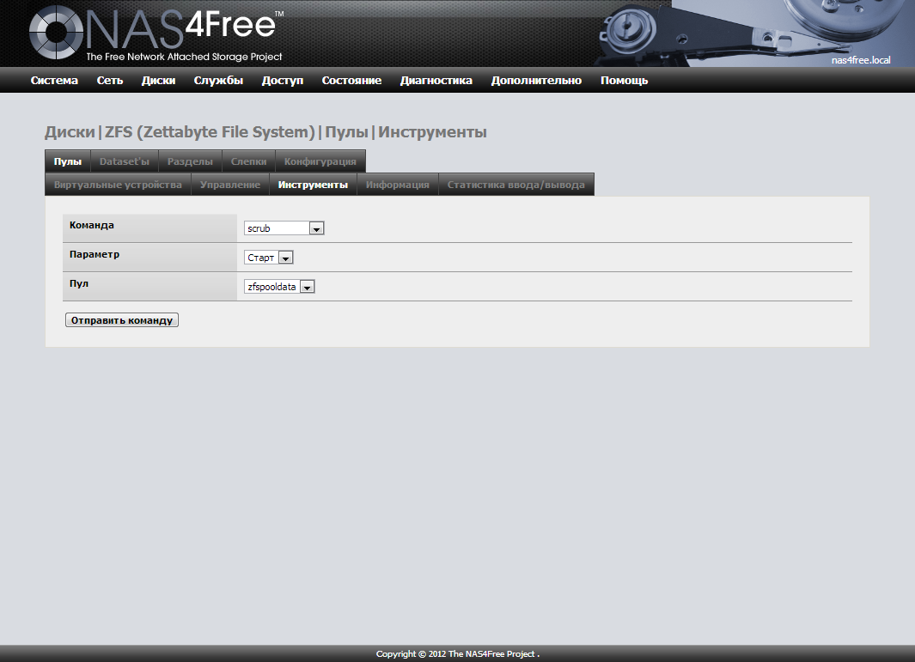The image size is (915, 662).
Task: Open Статистика ввода/вывода sub-tab
Action: 515,185
